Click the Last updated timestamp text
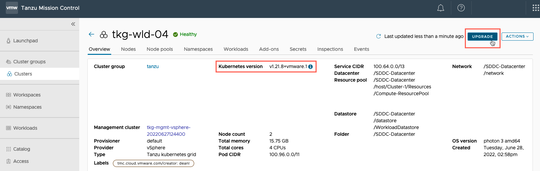 point(424,36)
